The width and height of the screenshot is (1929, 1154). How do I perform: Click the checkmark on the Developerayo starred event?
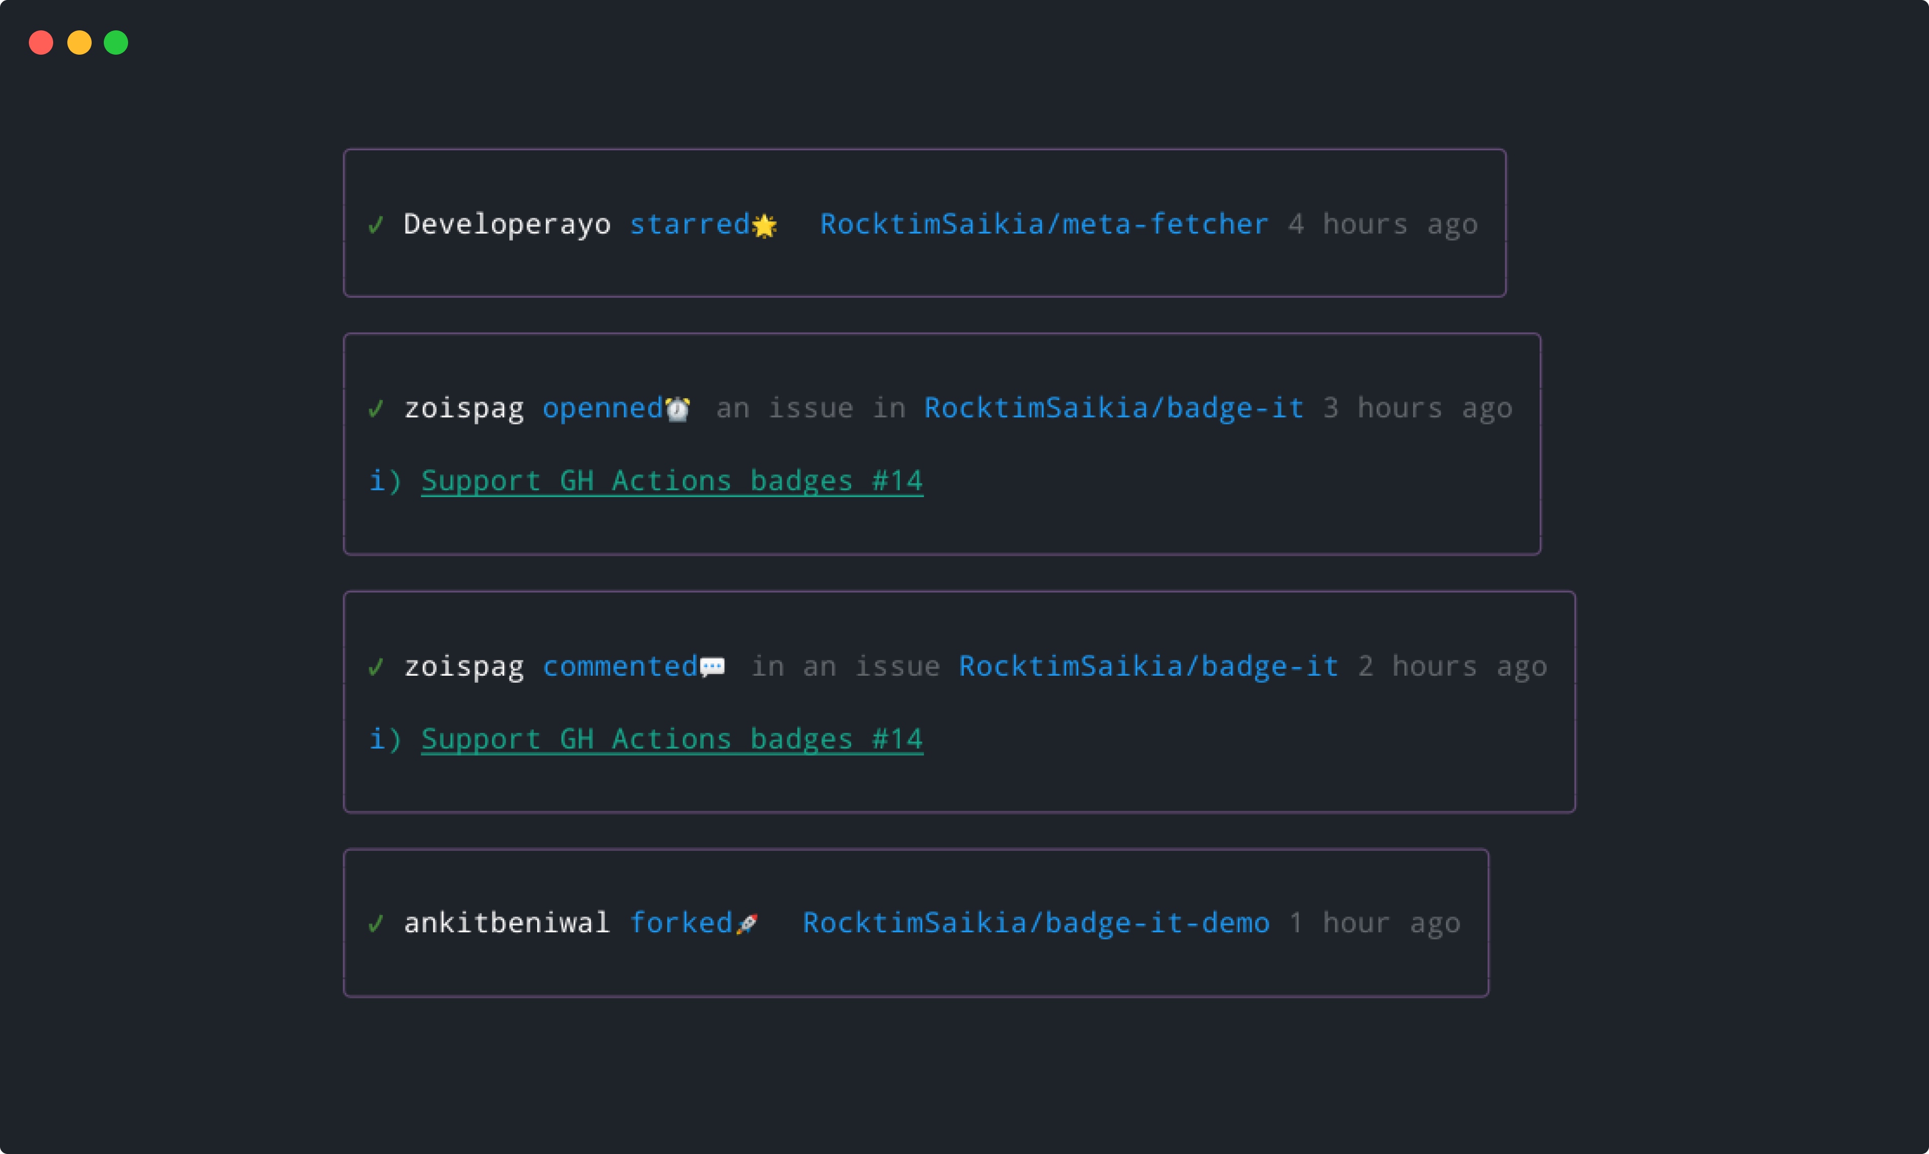[x=377, y=225]
